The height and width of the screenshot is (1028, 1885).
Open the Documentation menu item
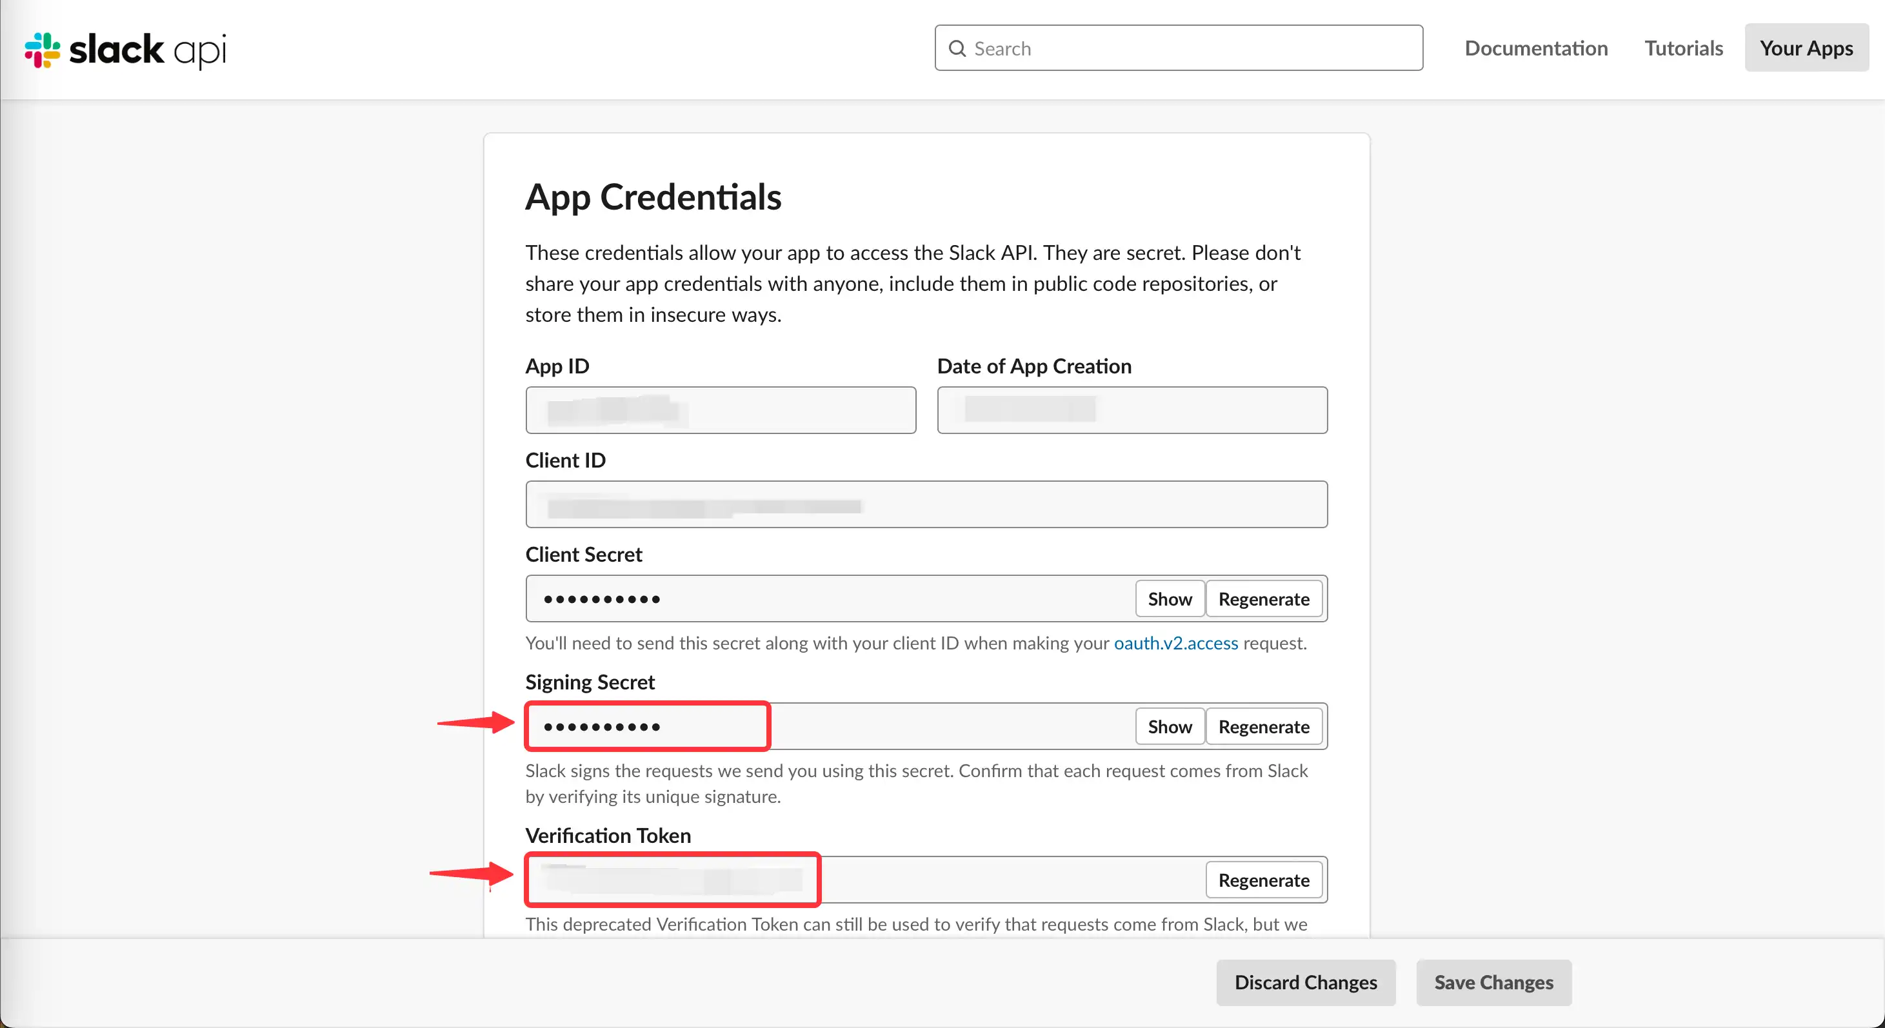1535,48
